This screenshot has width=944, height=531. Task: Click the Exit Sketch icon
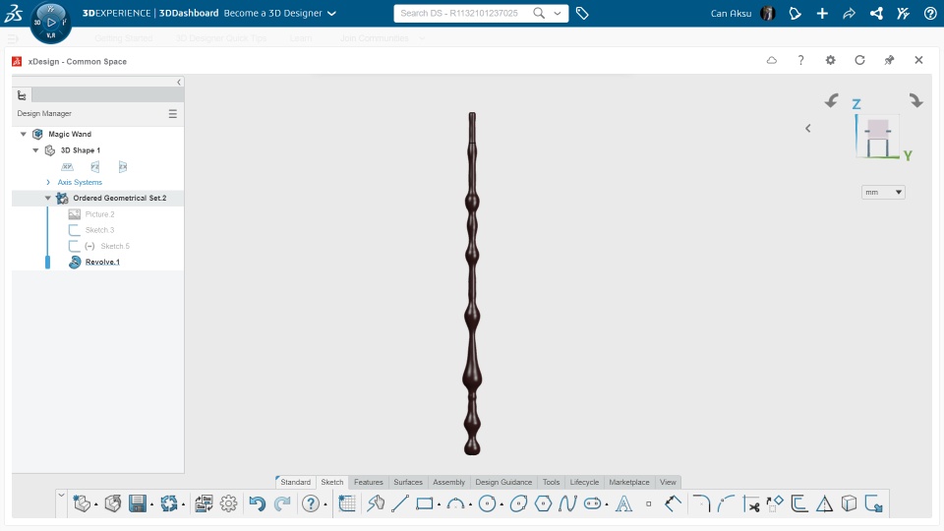[873, 503]
